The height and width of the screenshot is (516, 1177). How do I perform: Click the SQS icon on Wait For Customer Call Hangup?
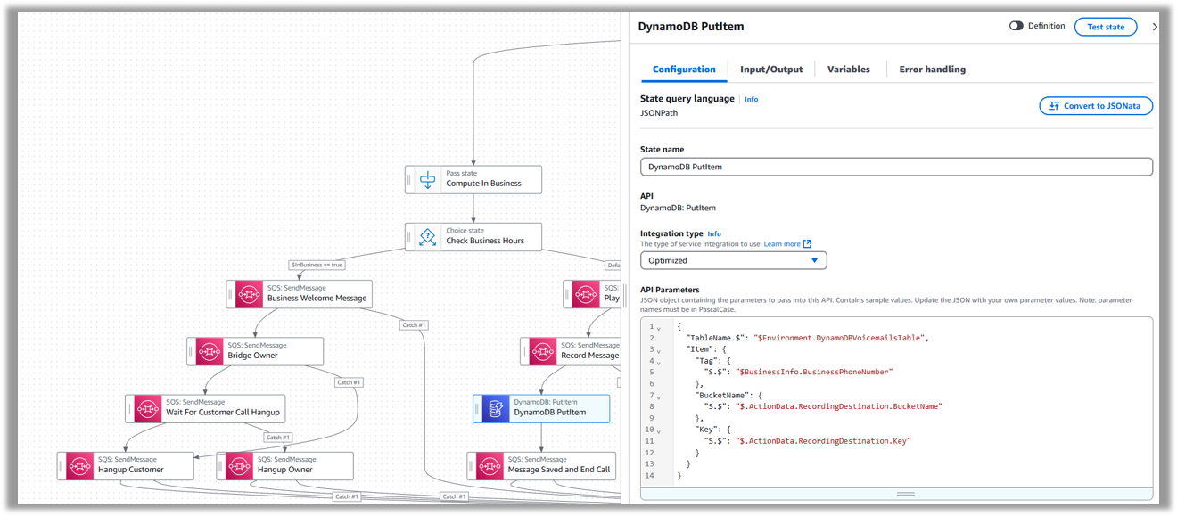pos(146,408)
